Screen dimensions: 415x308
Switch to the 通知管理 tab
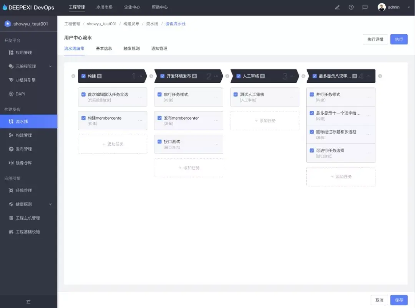click(x=159, y=49)
